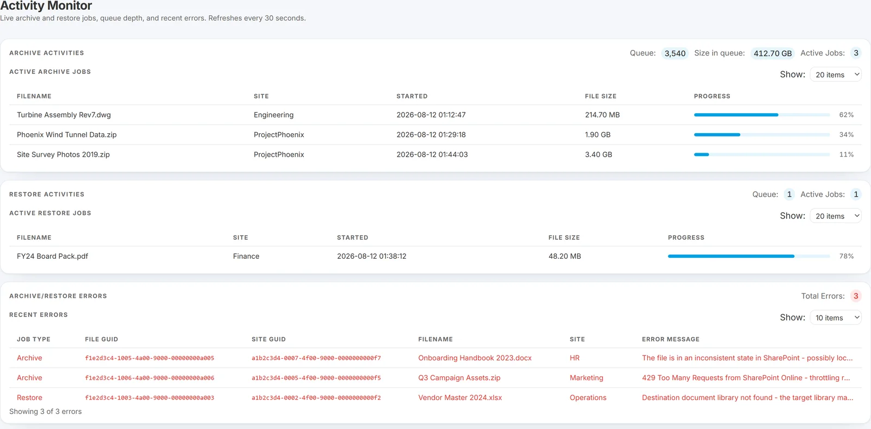Click the JOB TYPE column header
Viewport: 871px width, 429px height.
tap(33, 339)
